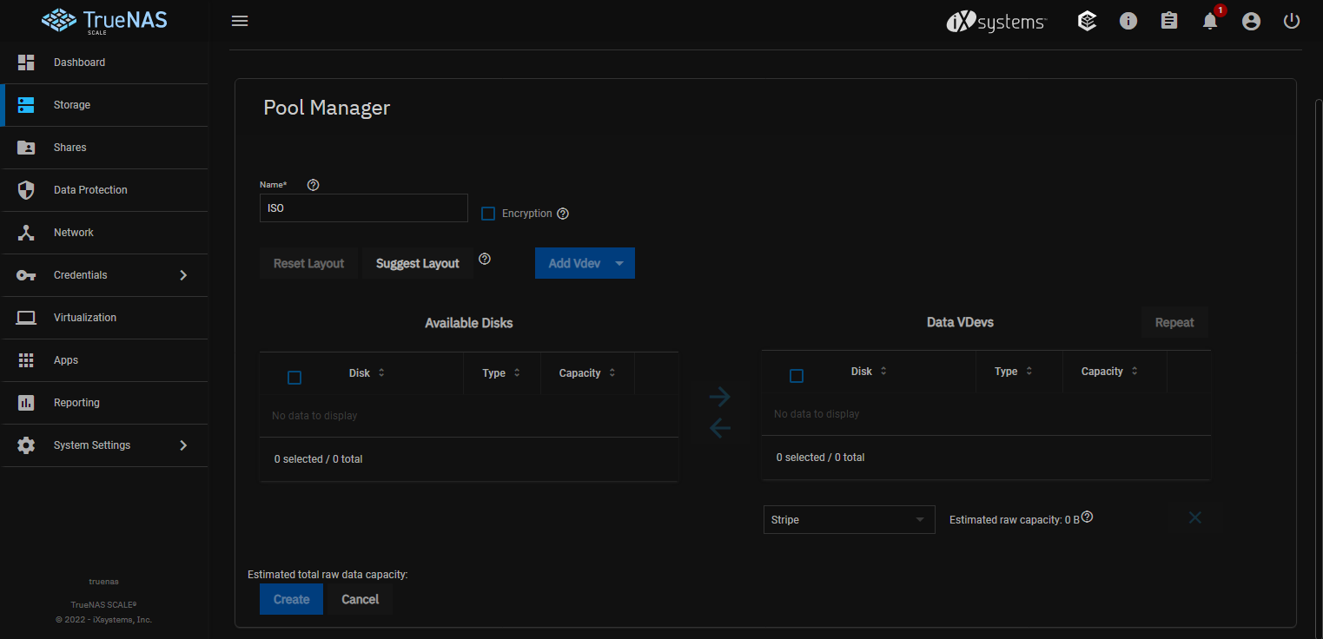1323x639 pixels.
Task: Open Dashboard in the sidebar
Action: point(104,63)
